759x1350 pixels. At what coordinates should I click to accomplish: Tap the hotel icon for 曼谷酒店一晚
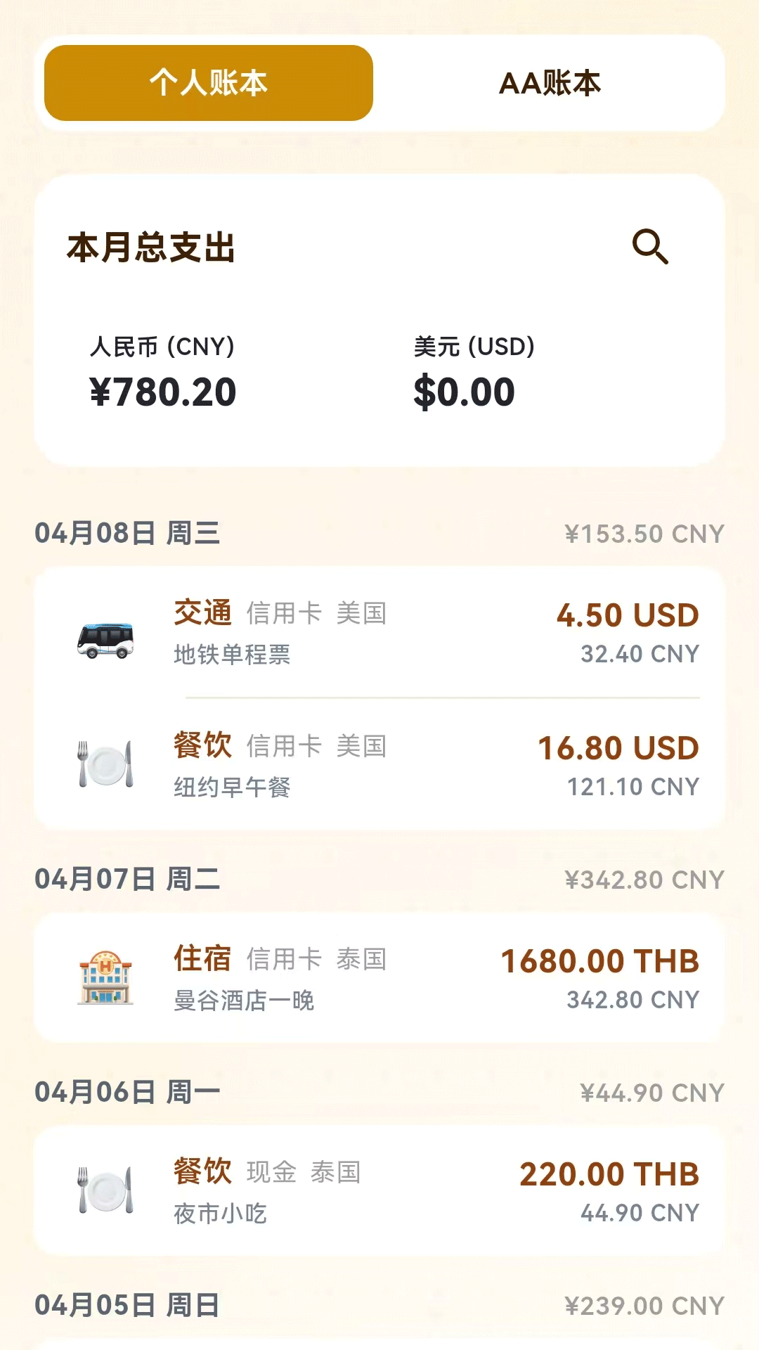pyautogui.click(x=105, y=978)
